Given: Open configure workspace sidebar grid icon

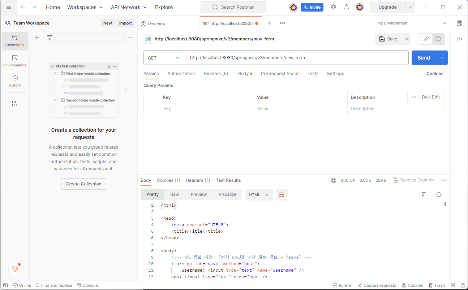Looking at the screenshot, I should 15,104.
